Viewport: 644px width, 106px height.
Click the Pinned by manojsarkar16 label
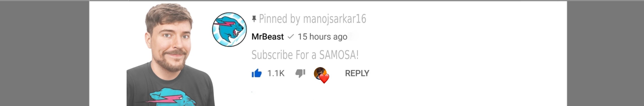pyautogui.click(x=312, y=19)
